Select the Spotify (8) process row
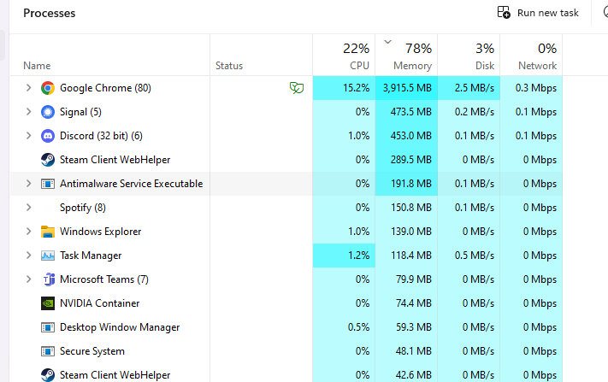The height and width of the screenshot is (382, 608). [x=286, y=208]
